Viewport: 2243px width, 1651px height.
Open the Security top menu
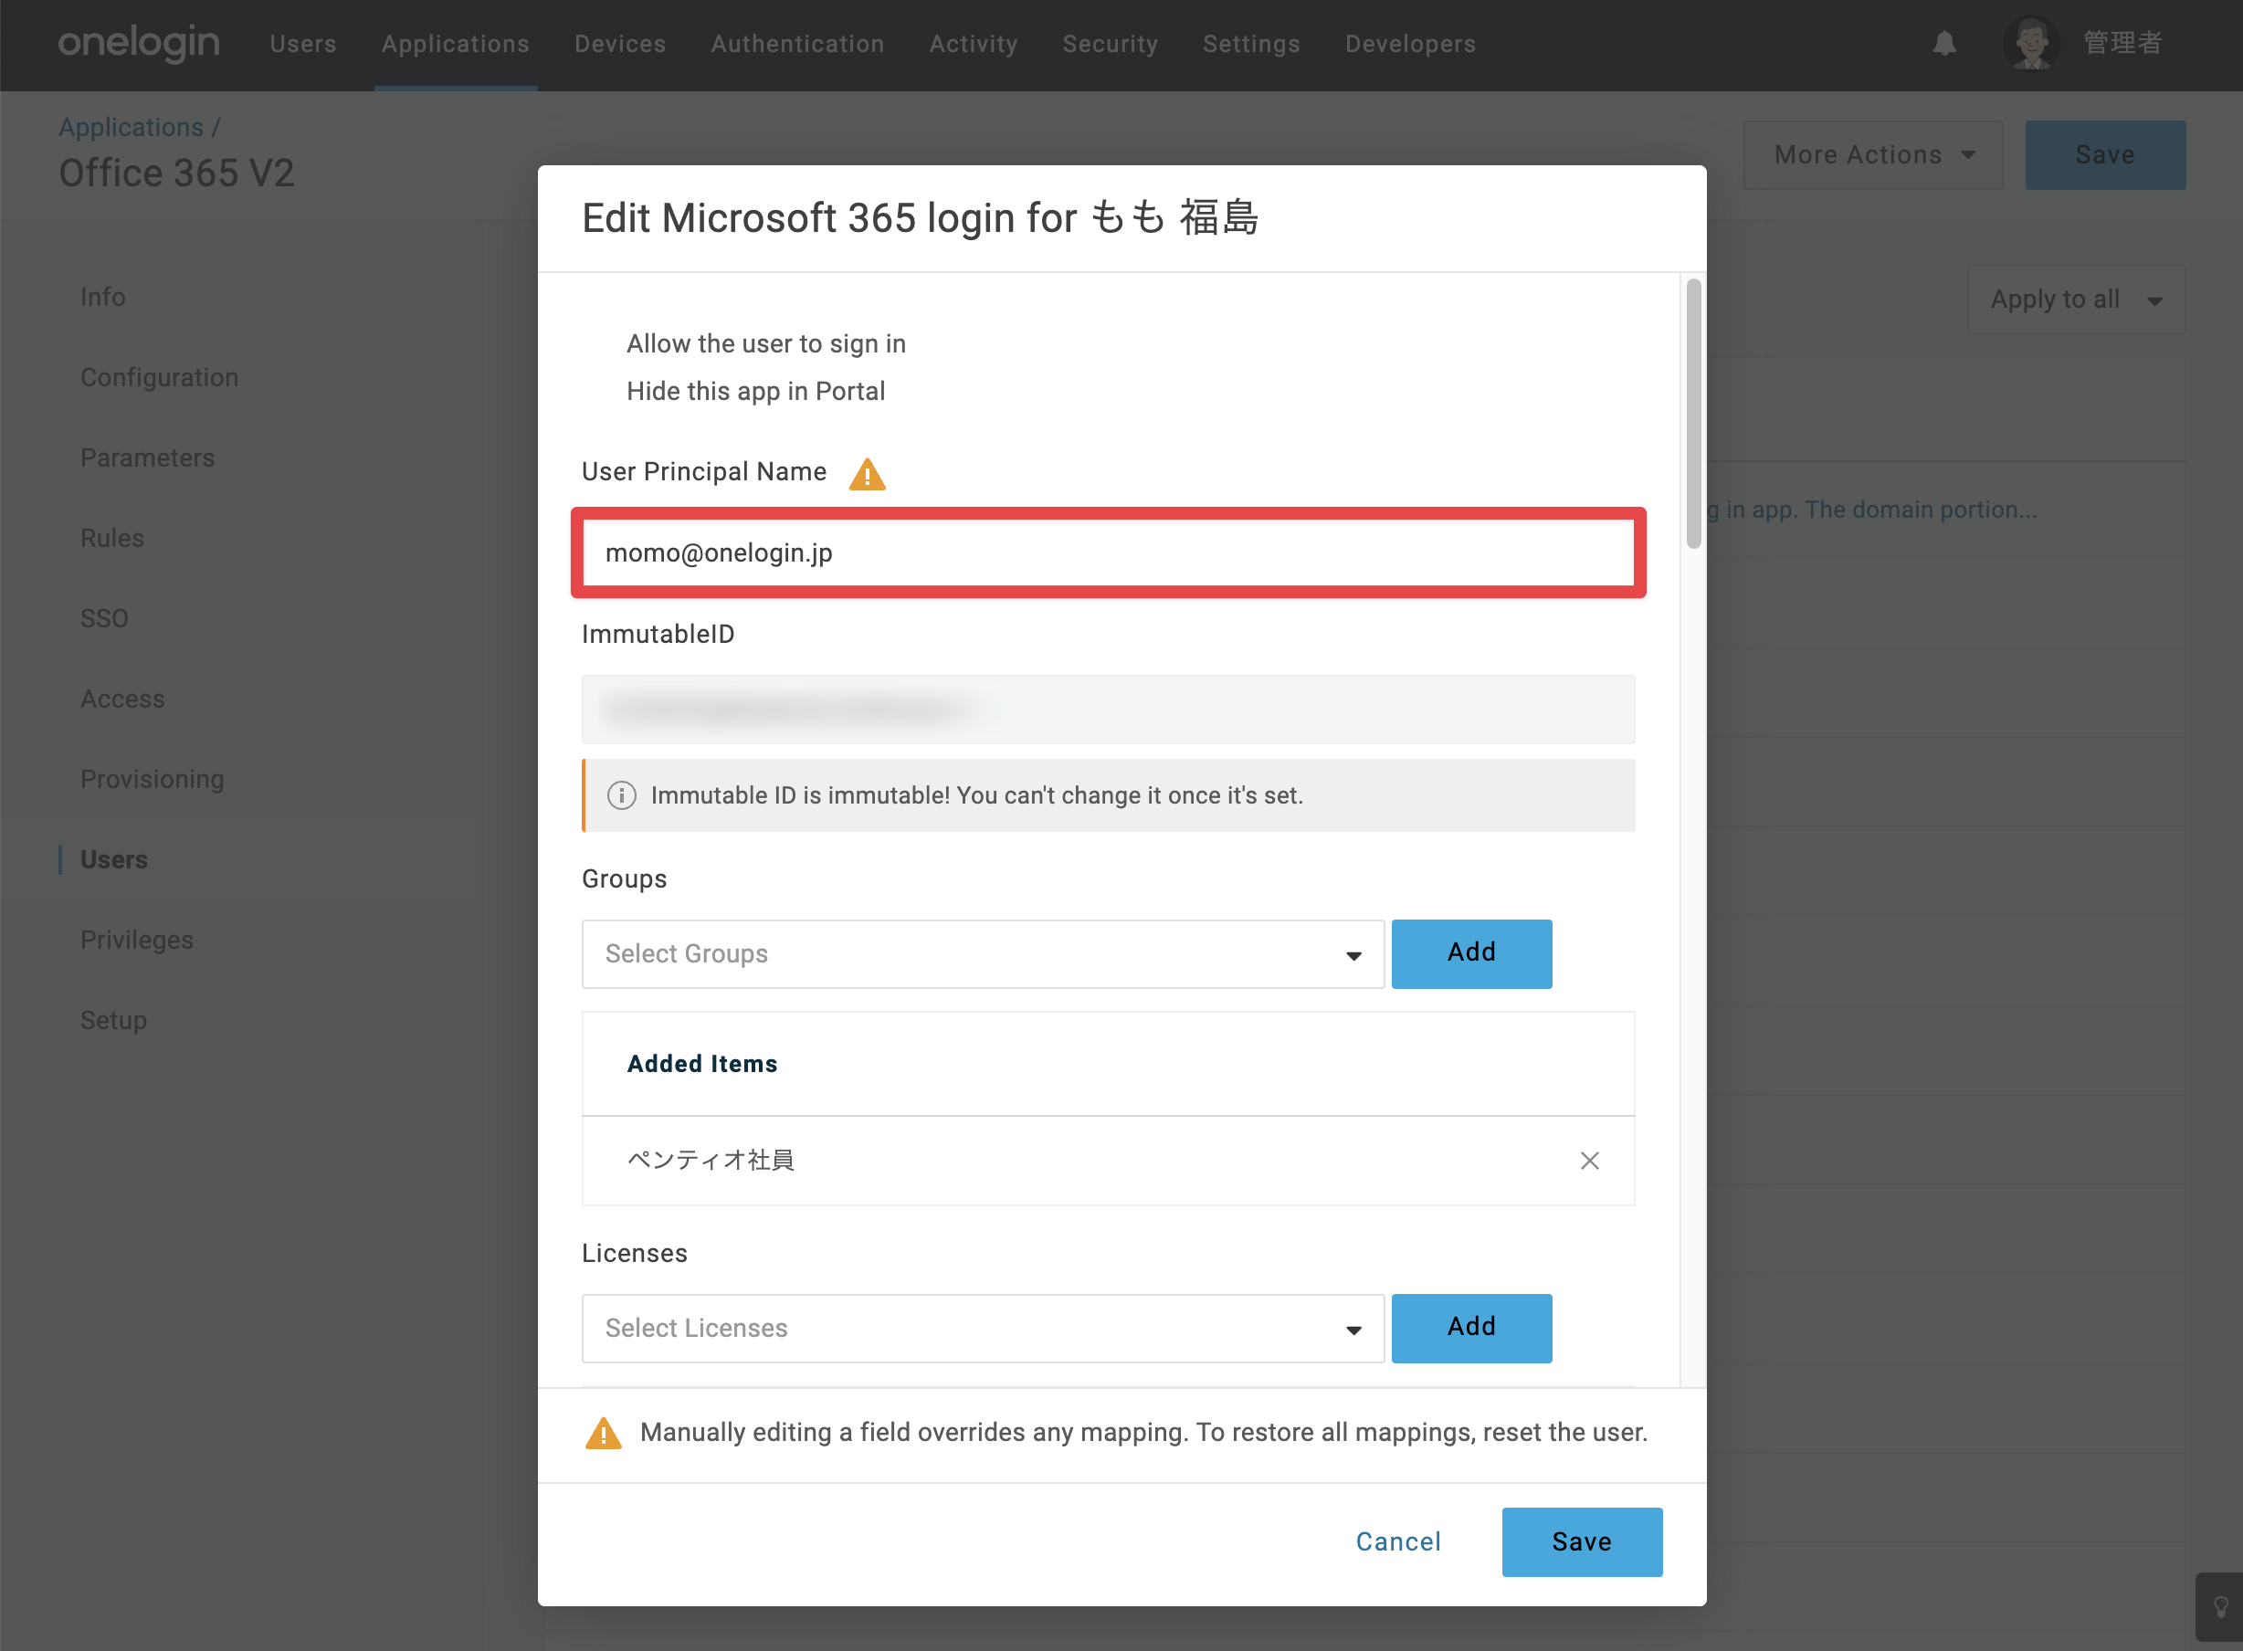point(1111,44)
